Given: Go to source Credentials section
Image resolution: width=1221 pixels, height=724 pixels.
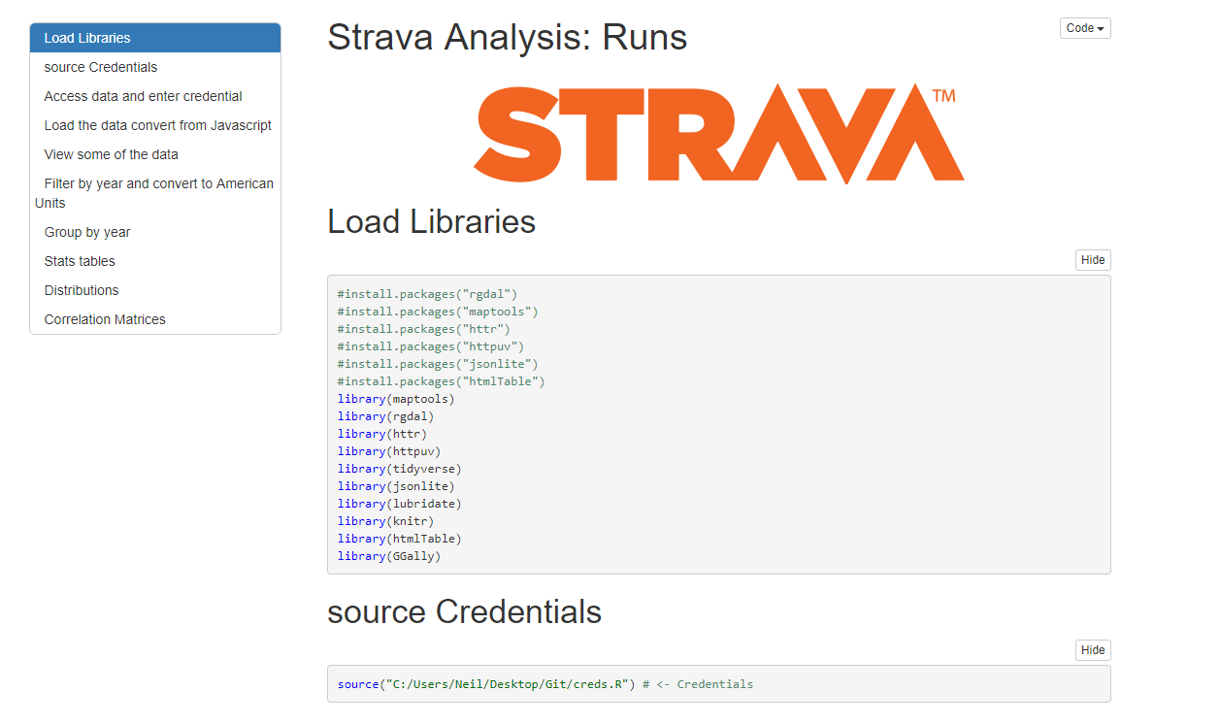Looking at the screenshot, I should click(x=155, y=67).
